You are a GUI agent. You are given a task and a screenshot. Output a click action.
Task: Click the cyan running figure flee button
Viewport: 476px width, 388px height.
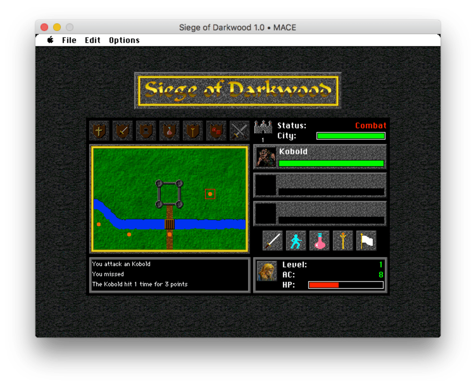tap(296, 240)
